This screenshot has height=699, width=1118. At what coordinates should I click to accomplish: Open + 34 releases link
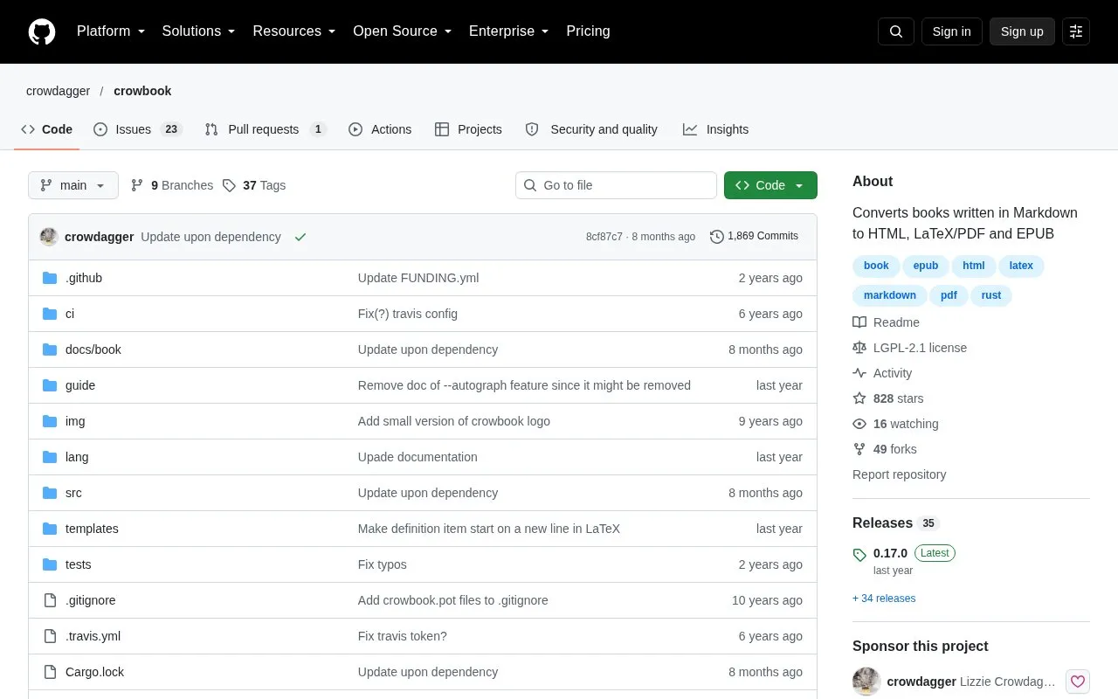pyautogui.click(x=884, y=599)
